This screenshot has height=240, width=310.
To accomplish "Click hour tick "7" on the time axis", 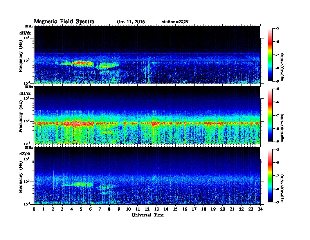I will (x=100, y=209).
